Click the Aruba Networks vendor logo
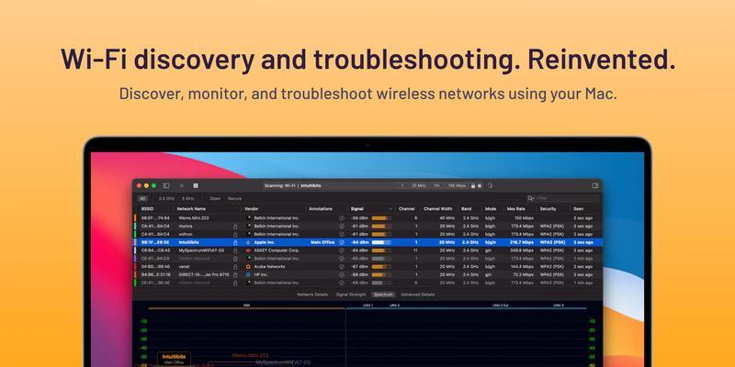 click(248, 266)
